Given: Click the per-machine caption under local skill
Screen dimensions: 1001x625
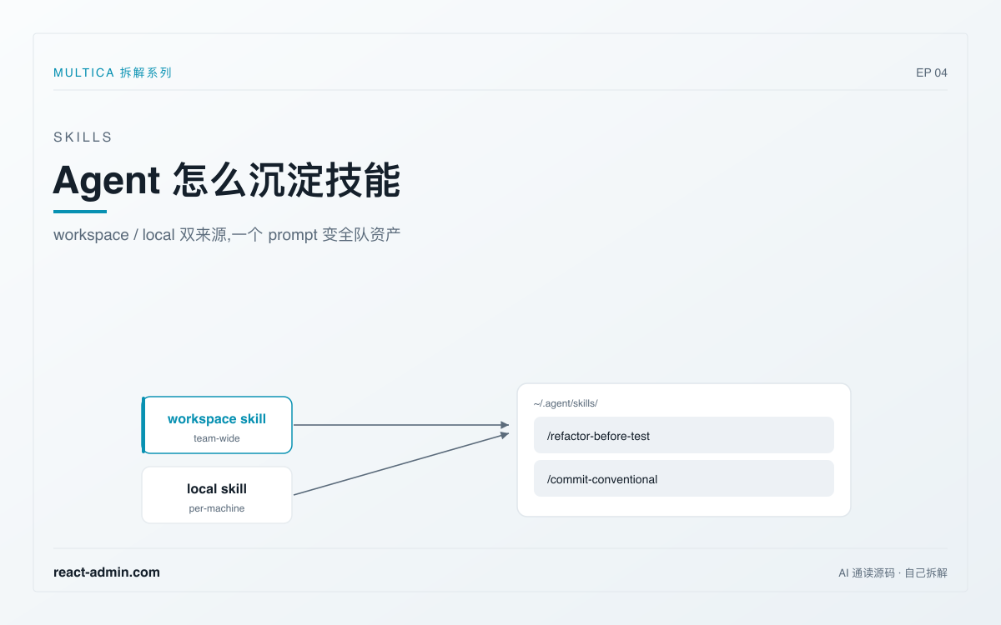Looking at the screenshot, I should pos(217,508).
